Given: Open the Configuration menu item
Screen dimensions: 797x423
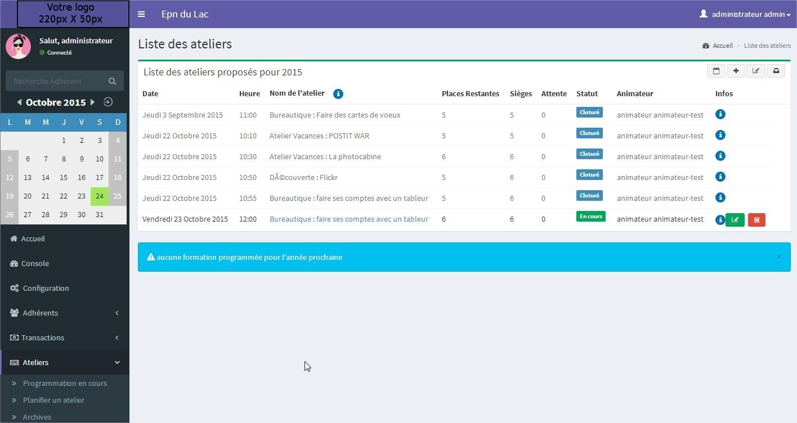Looking at the screenshot, I should click(x=46, y=288).
